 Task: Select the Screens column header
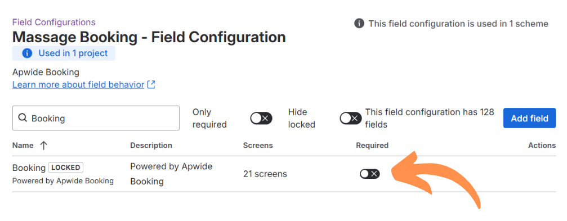[258, 146]
